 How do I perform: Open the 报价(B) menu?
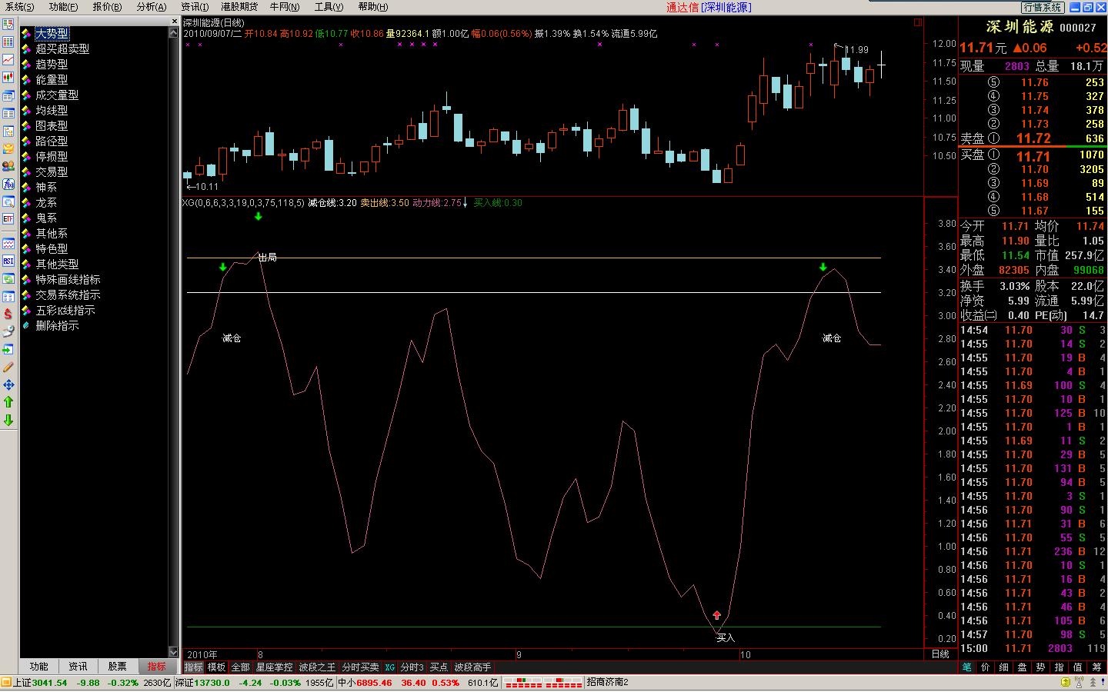107,7
